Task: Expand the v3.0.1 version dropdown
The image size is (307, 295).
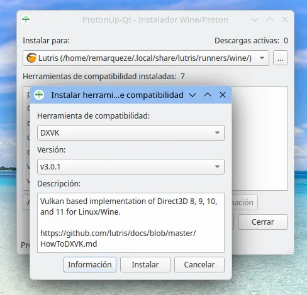Action: point(131,167)
